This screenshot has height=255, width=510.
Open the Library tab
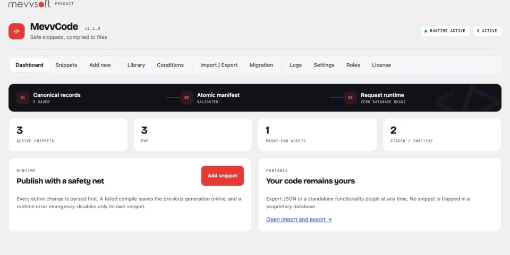pyautogui.click(x=136, y=65)
